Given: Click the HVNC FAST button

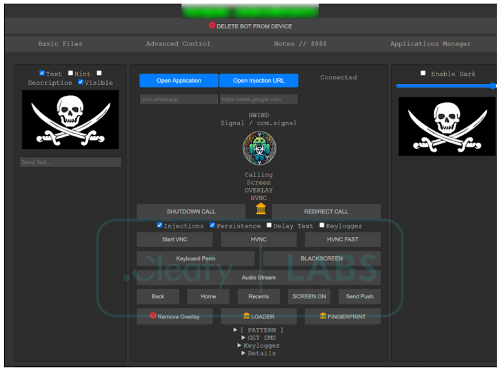Looking at the screenshot, I should coord(343,239).
